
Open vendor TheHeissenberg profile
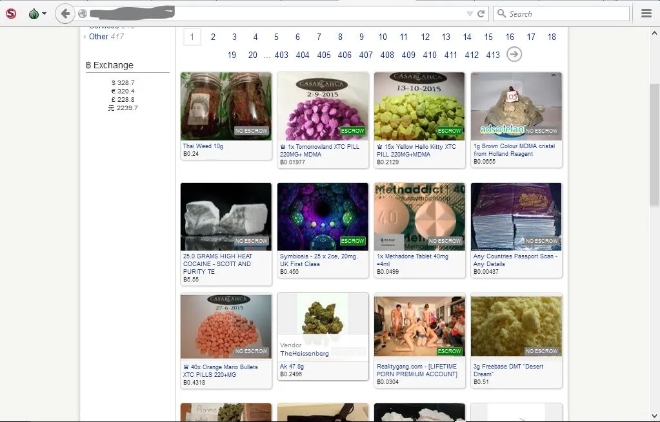coord(304,353)
